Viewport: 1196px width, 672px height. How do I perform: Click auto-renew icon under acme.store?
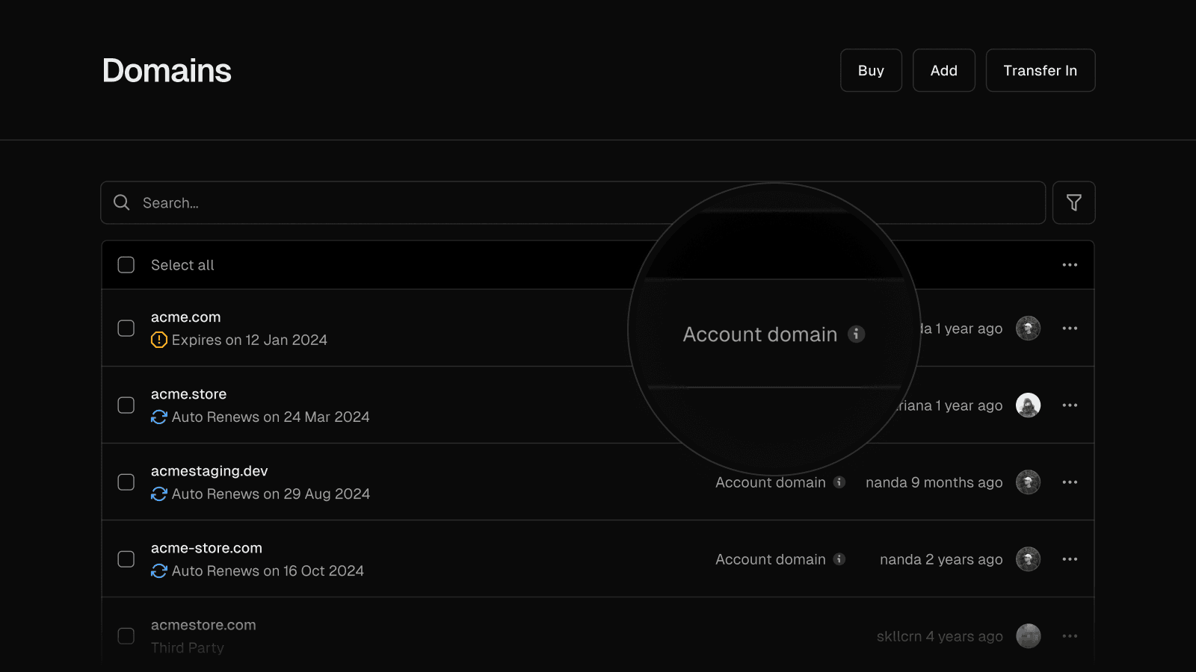158,417
